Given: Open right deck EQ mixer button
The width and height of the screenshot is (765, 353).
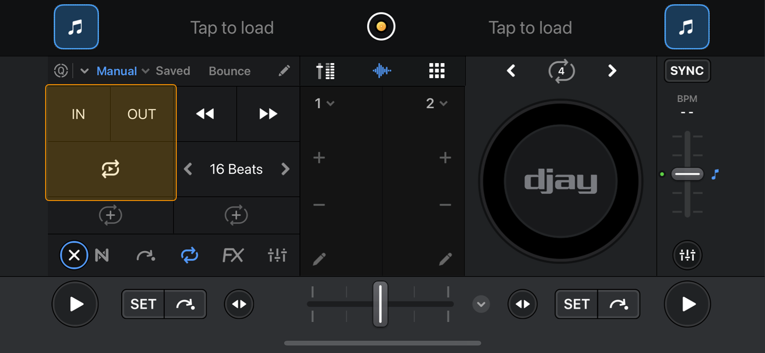Looking at the screenshot, I should coord(687,255).
